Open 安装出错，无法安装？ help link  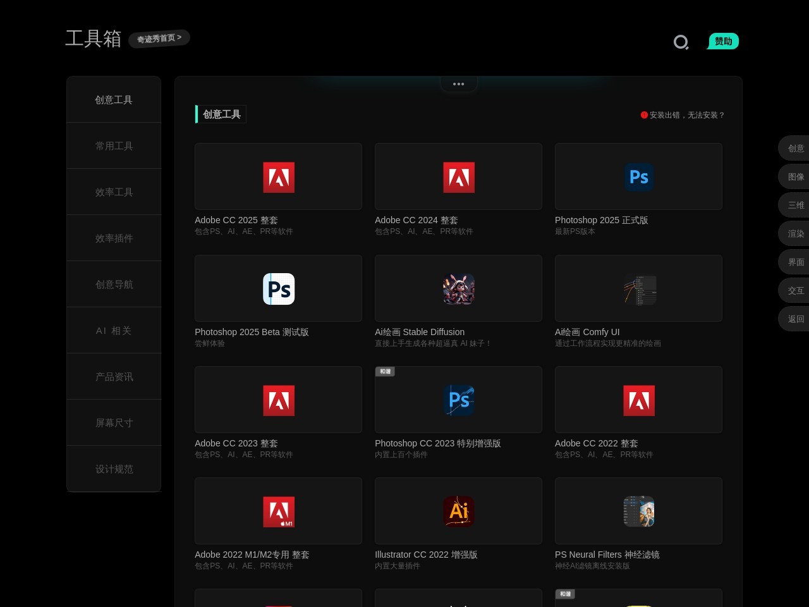pyautogui.click(x=683, y=115)
